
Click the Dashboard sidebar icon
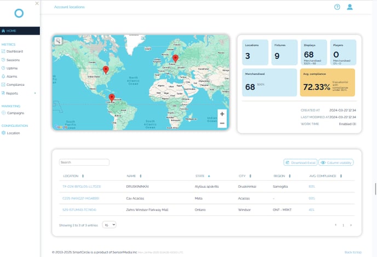(x=3, y=51)
